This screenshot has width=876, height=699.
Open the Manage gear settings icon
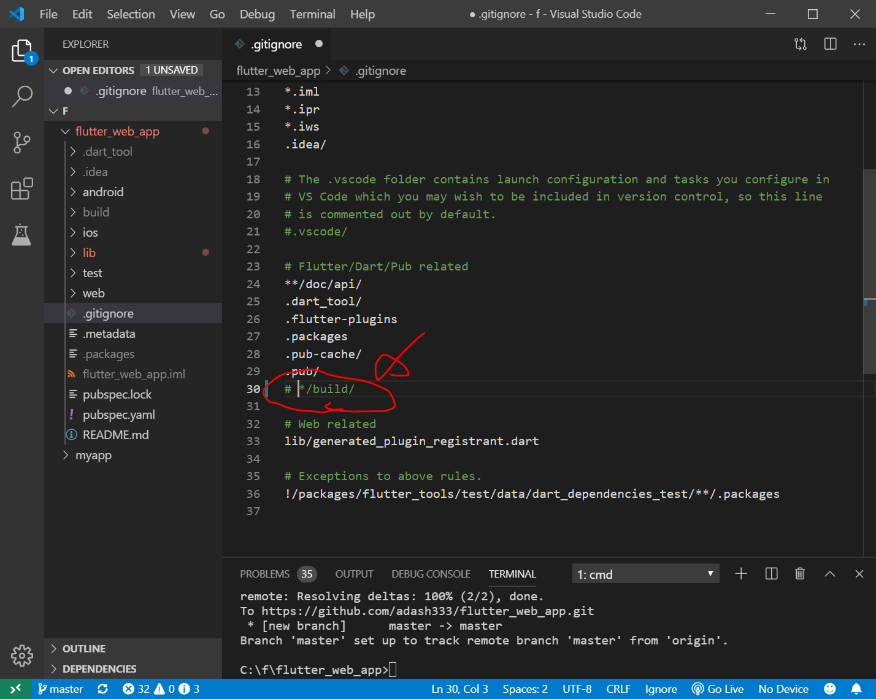[22, 655]
